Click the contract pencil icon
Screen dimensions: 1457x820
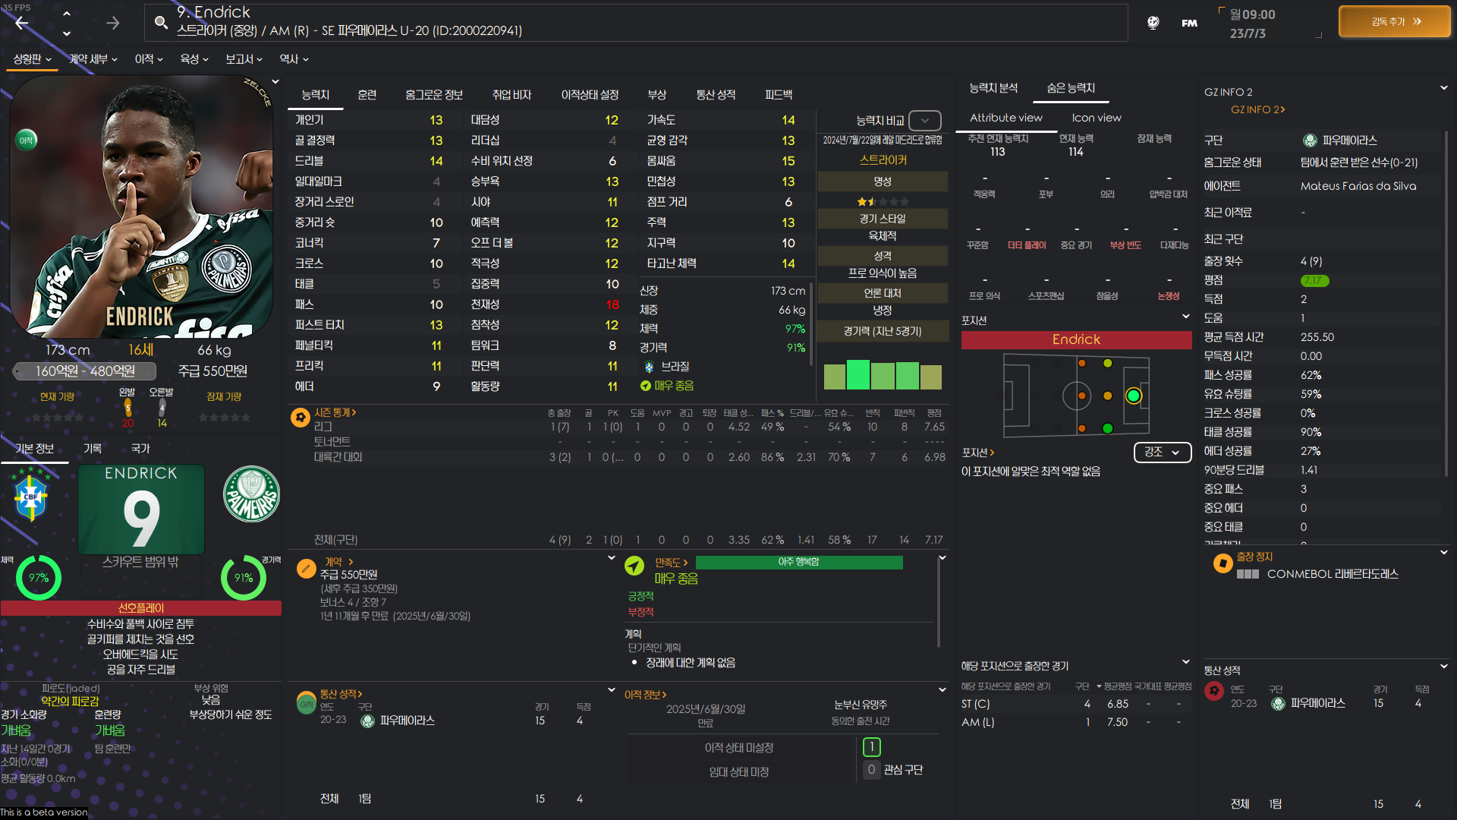pos(306,567)
